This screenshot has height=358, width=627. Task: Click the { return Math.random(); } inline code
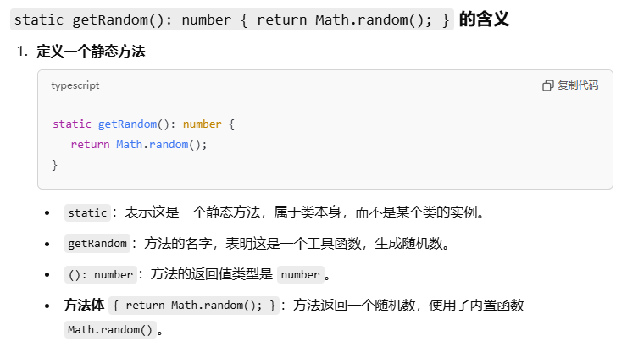[x=194, y=306]
